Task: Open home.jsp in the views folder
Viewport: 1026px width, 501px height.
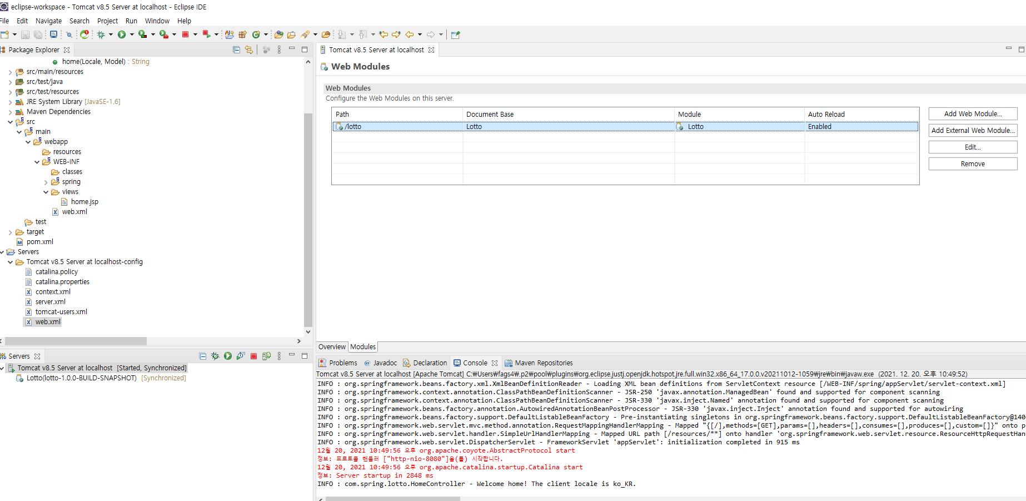Action: (x=79, y=202)
